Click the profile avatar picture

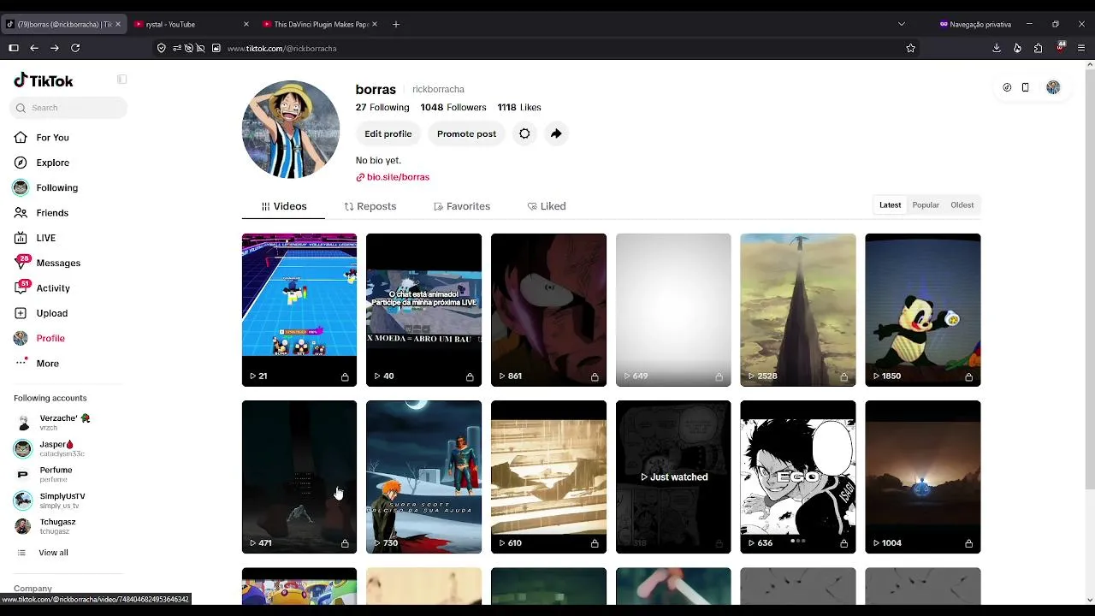click(291, 129)
